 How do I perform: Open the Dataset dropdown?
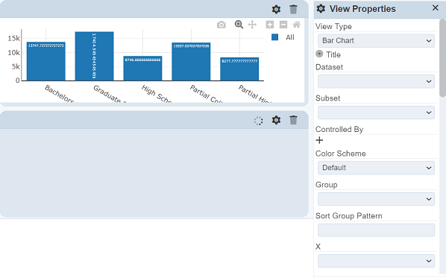pyautogui.click(x=376, y=81)
